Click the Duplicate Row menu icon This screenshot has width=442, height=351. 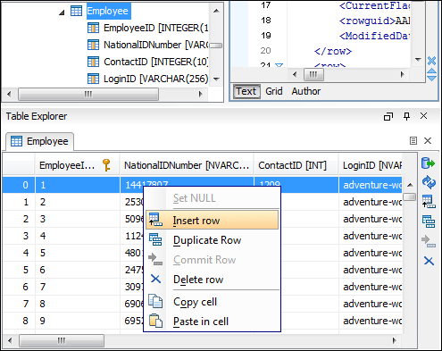pos(155,239)
